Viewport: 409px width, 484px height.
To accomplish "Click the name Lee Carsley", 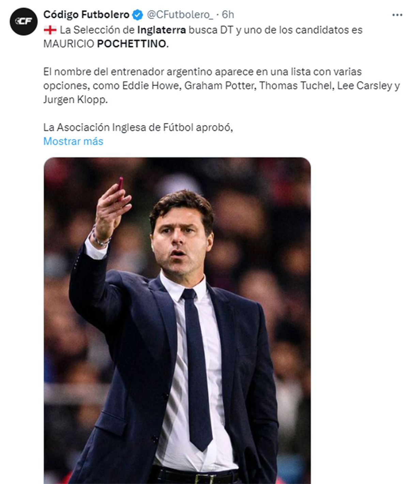I will tap(364, 86).
